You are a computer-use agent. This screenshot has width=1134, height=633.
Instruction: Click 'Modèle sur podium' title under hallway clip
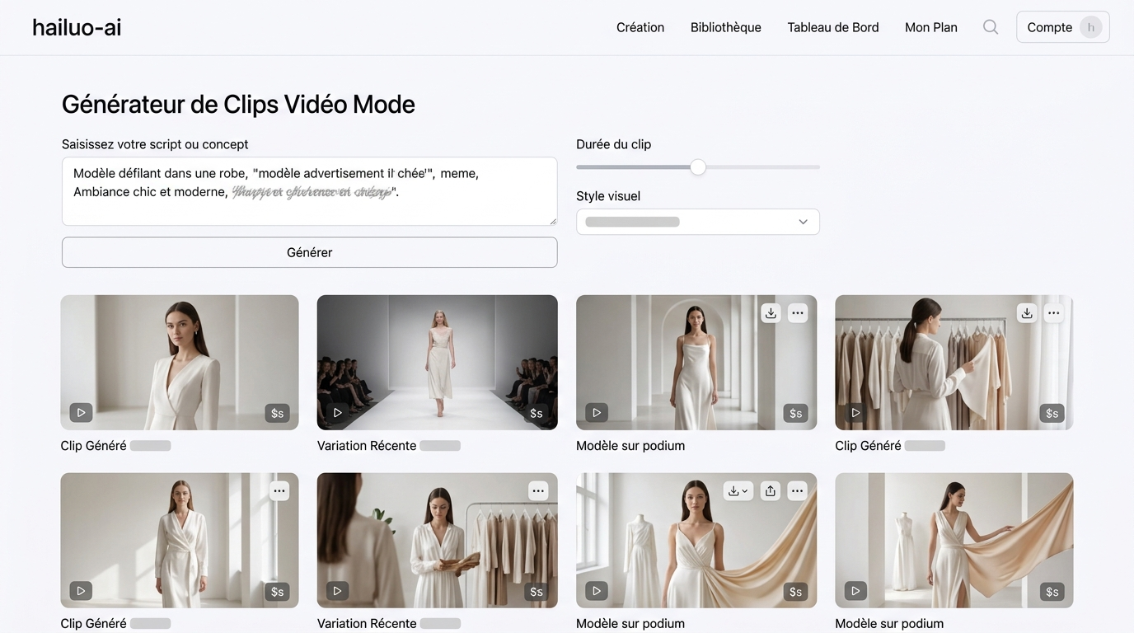pos(630,446)
